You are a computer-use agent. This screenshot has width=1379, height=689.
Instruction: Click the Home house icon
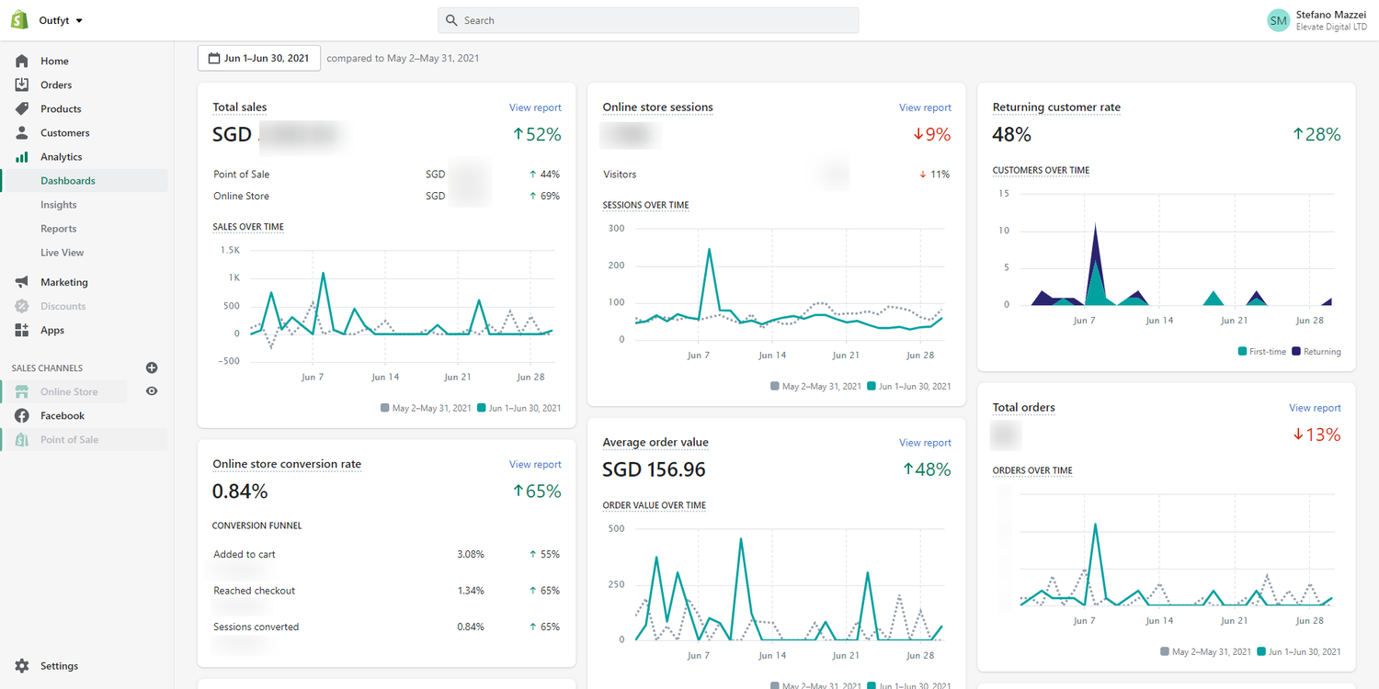22,61
